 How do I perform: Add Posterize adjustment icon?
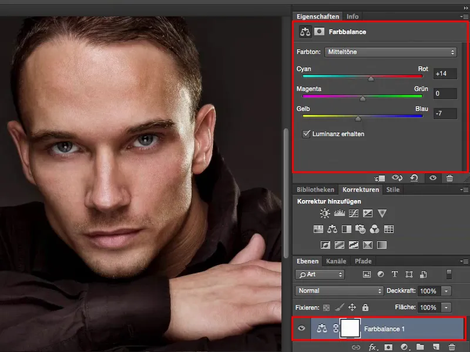pyautogui.click(x=340, y=245)
